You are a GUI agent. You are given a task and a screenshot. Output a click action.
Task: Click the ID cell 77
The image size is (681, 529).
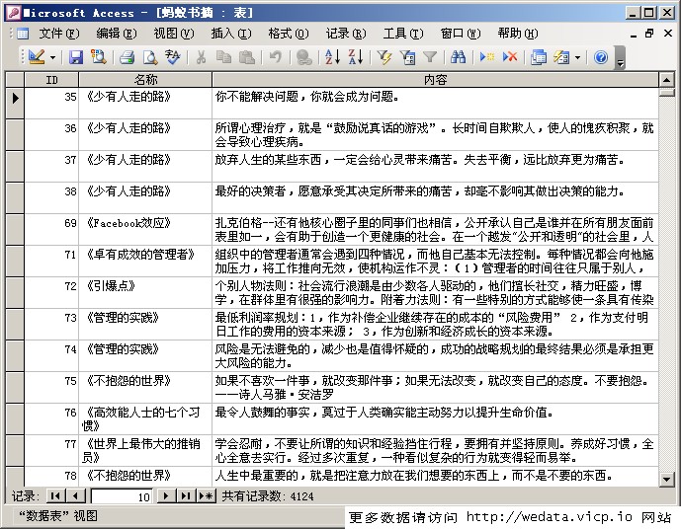51,451
